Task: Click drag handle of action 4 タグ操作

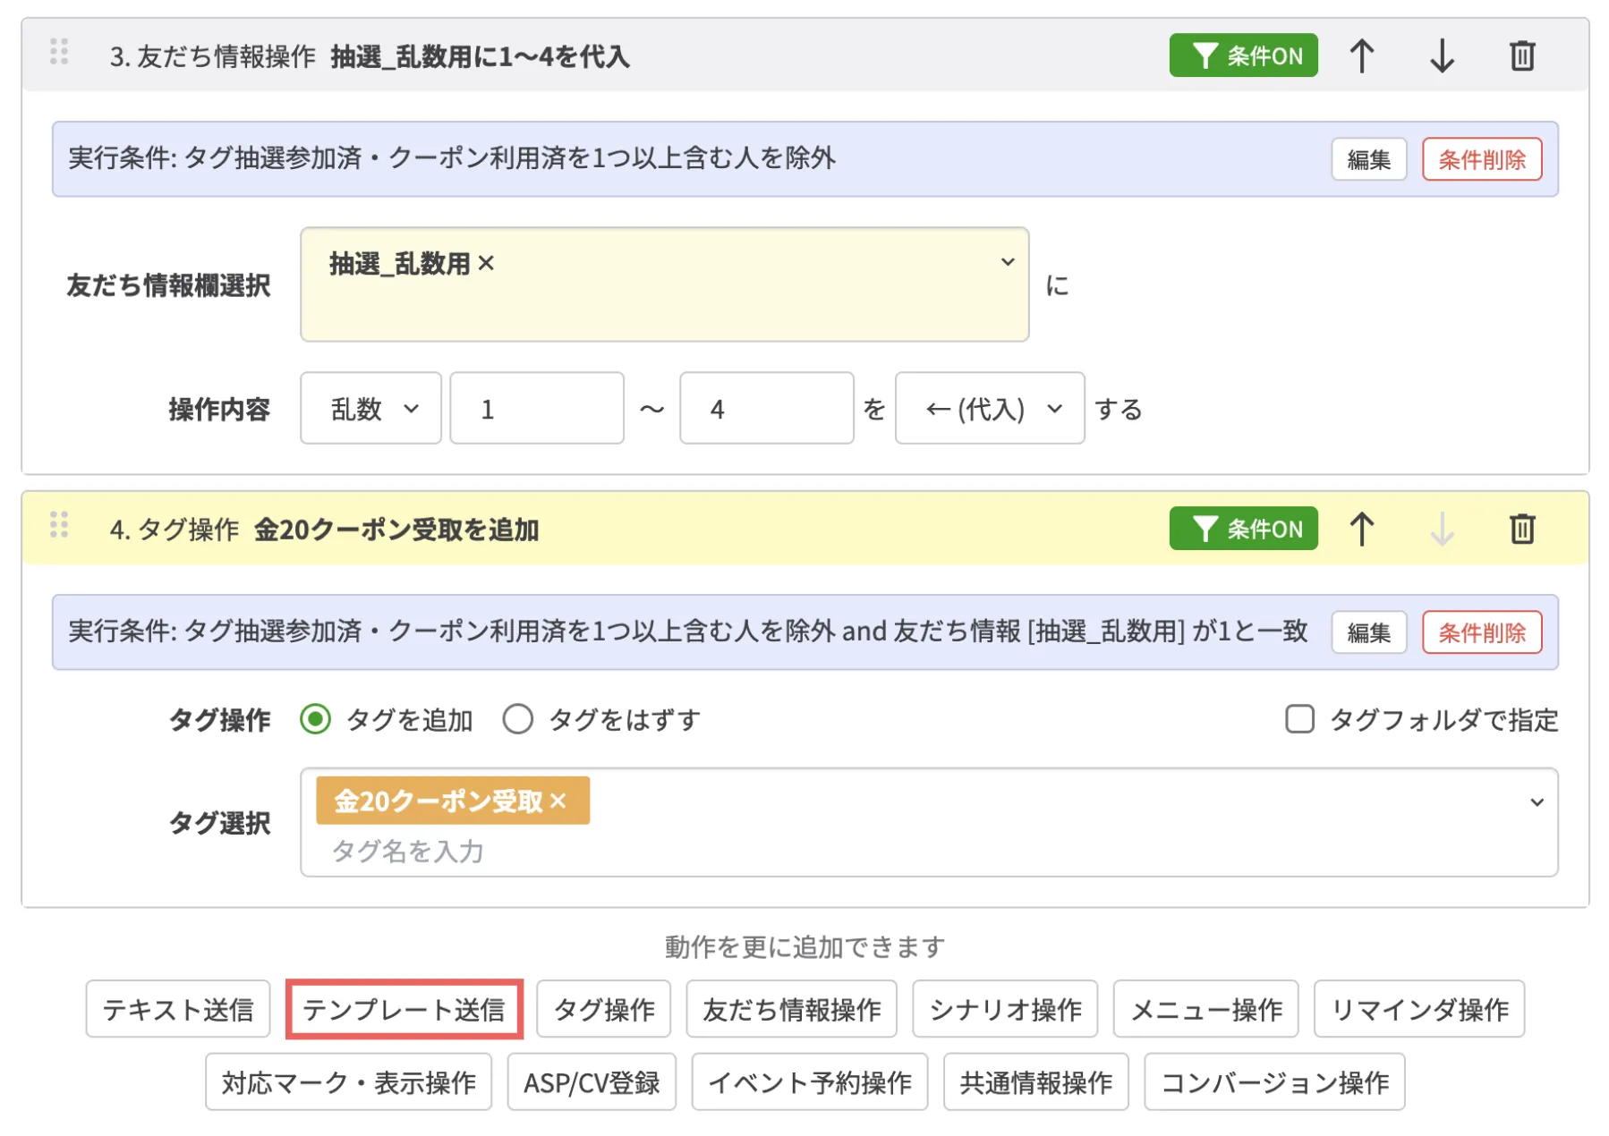Action: tap(59, 525)
